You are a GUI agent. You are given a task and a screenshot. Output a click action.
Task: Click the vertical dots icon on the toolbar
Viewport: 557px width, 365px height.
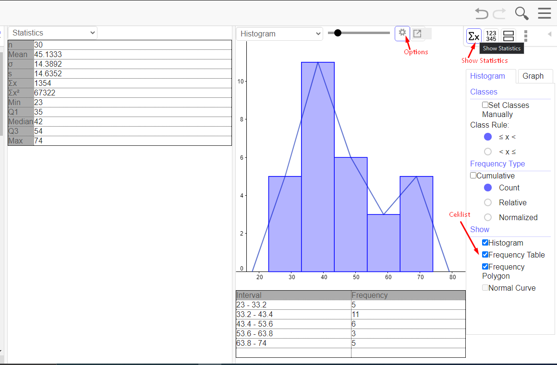click(525, 36)
